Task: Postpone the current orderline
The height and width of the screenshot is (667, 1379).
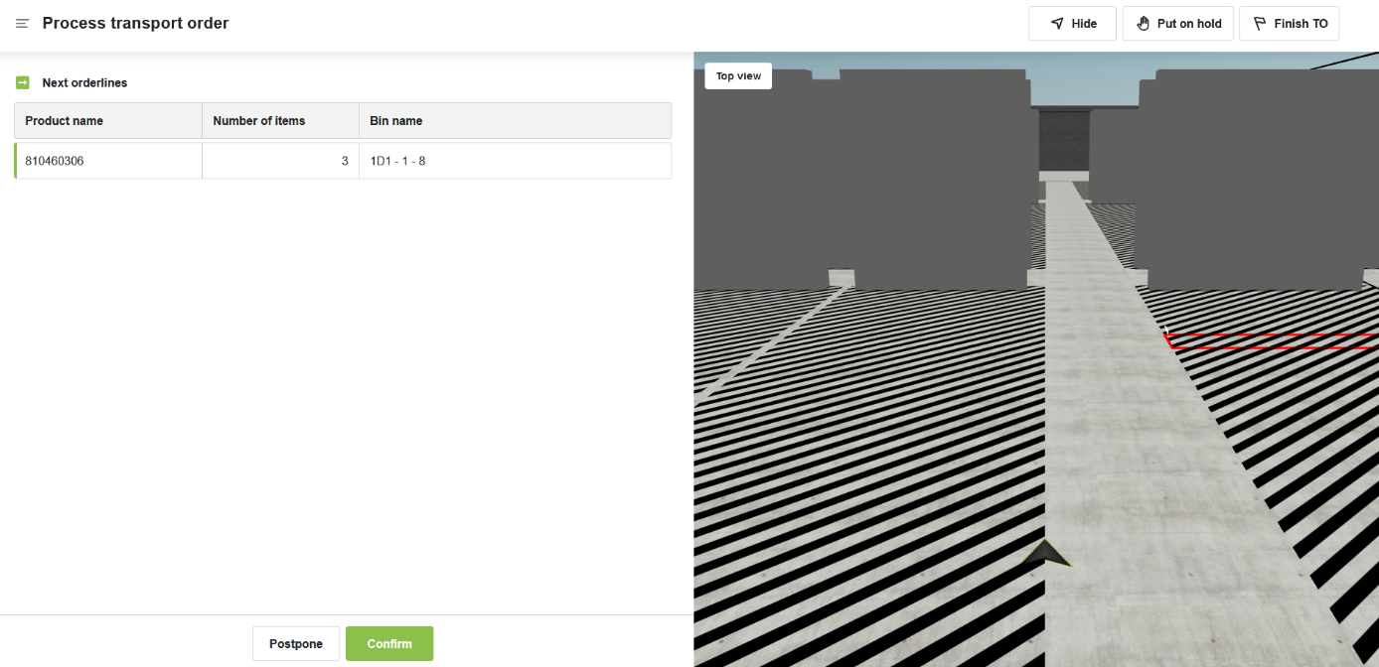Action: pos(296,643)
